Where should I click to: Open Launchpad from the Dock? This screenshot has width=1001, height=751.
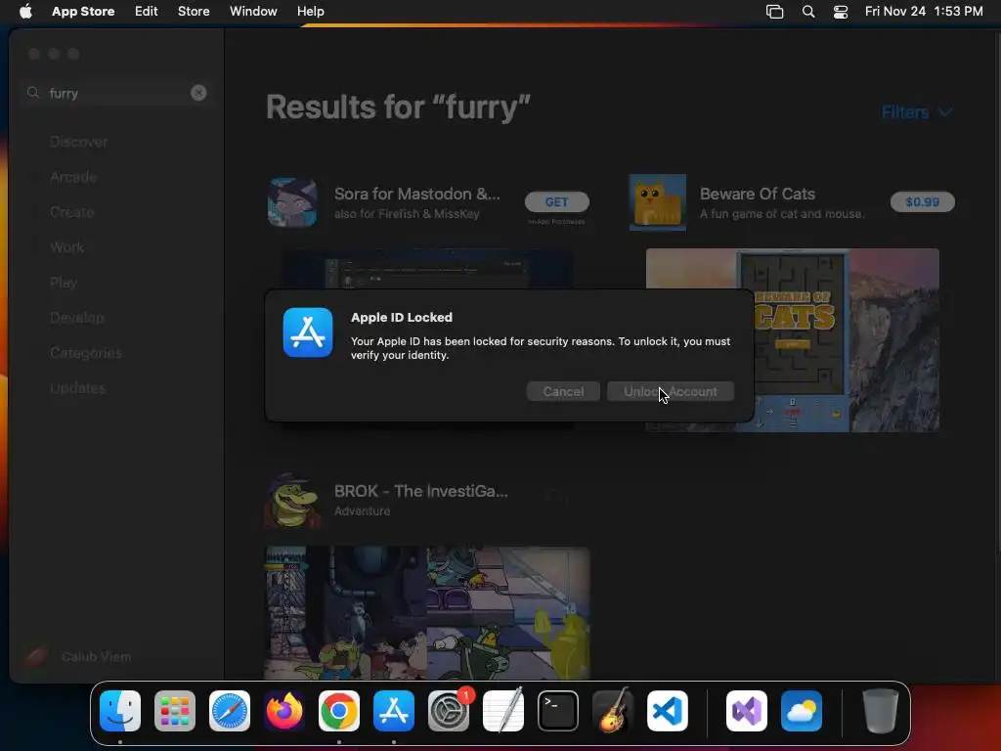coord(175,711)
